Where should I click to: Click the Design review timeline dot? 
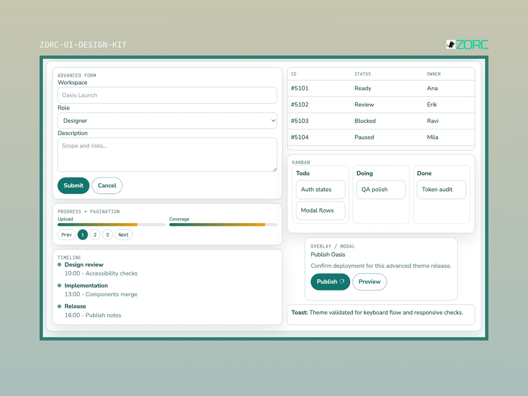pos(59,265)
